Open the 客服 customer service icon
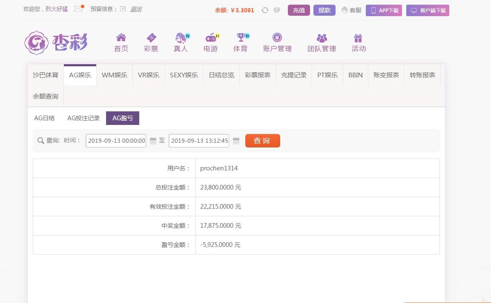Viewport: 491px width, 303px height. point(351,10)
